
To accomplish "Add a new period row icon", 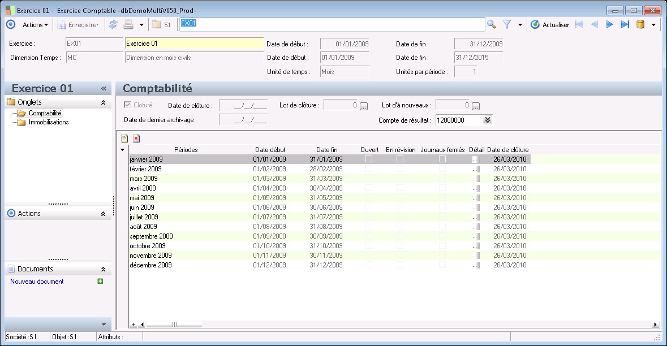I will tap(124, 138).
